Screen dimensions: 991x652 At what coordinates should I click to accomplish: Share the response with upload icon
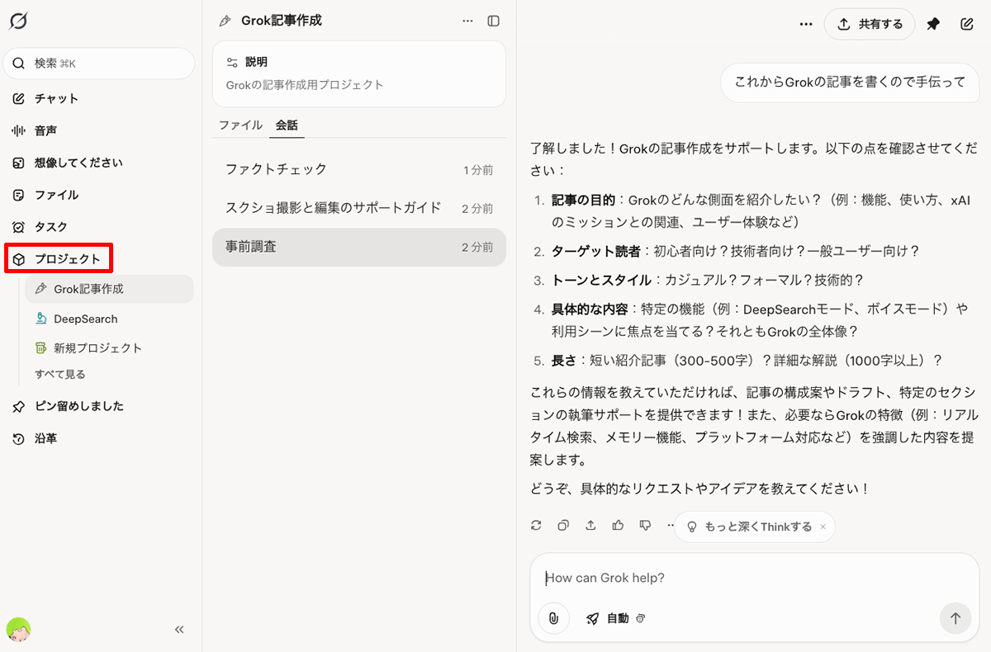590,525
